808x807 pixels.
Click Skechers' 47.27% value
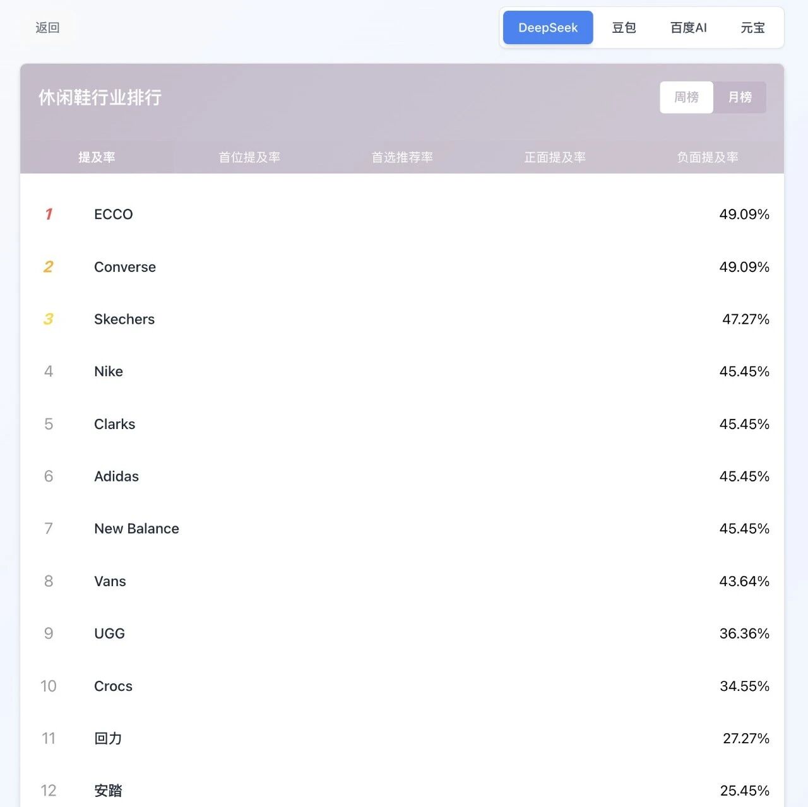(x=746, y=319)
